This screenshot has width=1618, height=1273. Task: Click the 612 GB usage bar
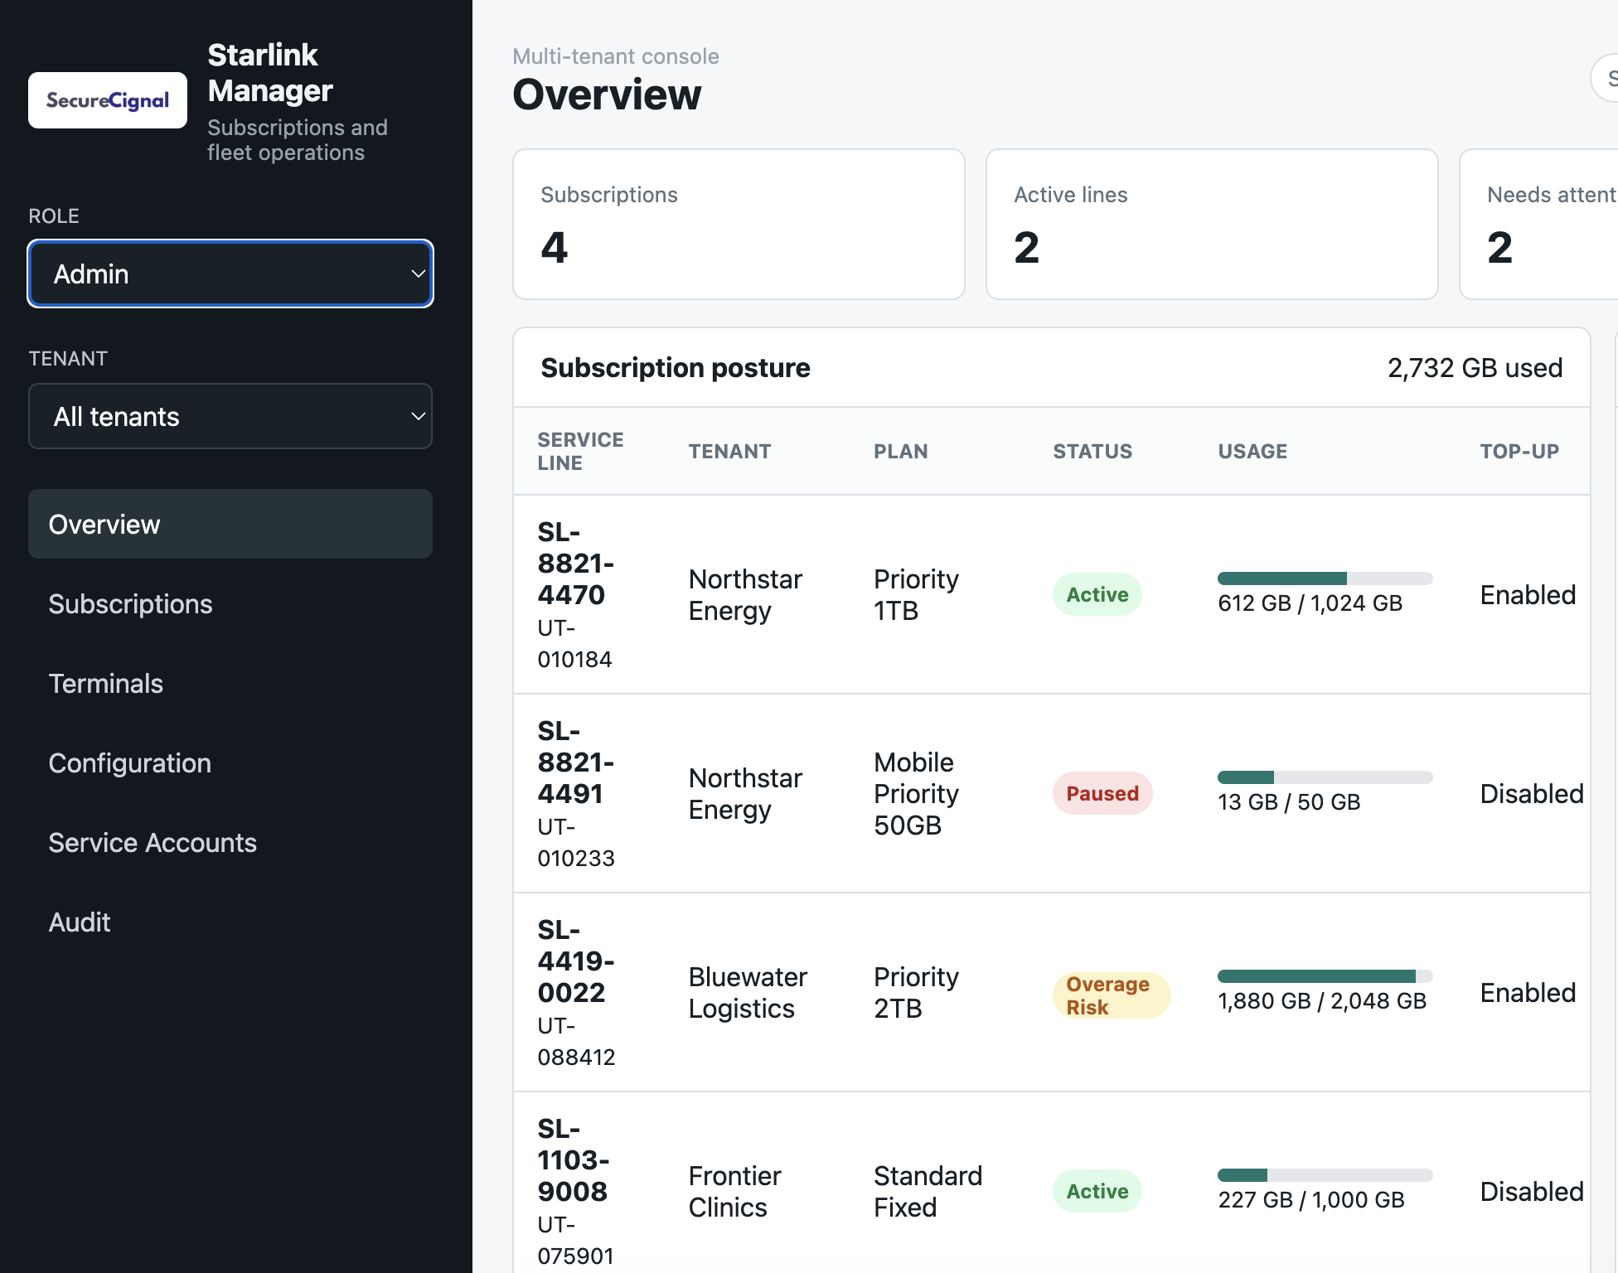[x=1325, y=578]
